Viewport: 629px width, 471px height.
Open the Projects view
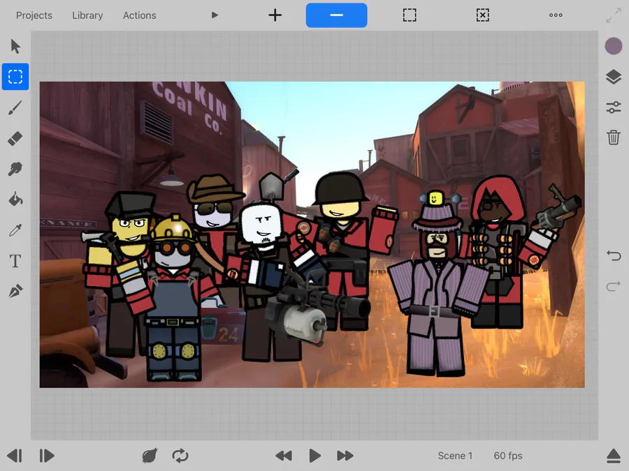[34, 15]
